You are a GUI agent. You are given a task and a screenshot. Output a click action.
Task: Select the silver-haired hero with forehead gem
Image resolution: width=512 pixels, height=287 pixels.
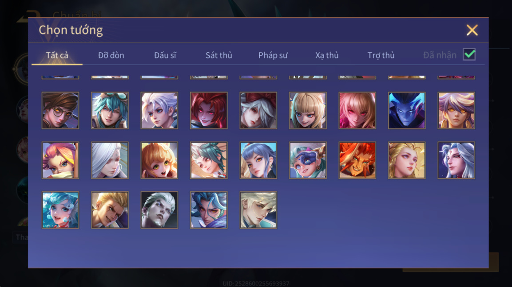456,160
